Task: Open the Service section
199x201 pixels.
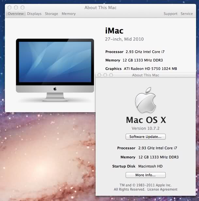Action: click(x=187, y=14)
